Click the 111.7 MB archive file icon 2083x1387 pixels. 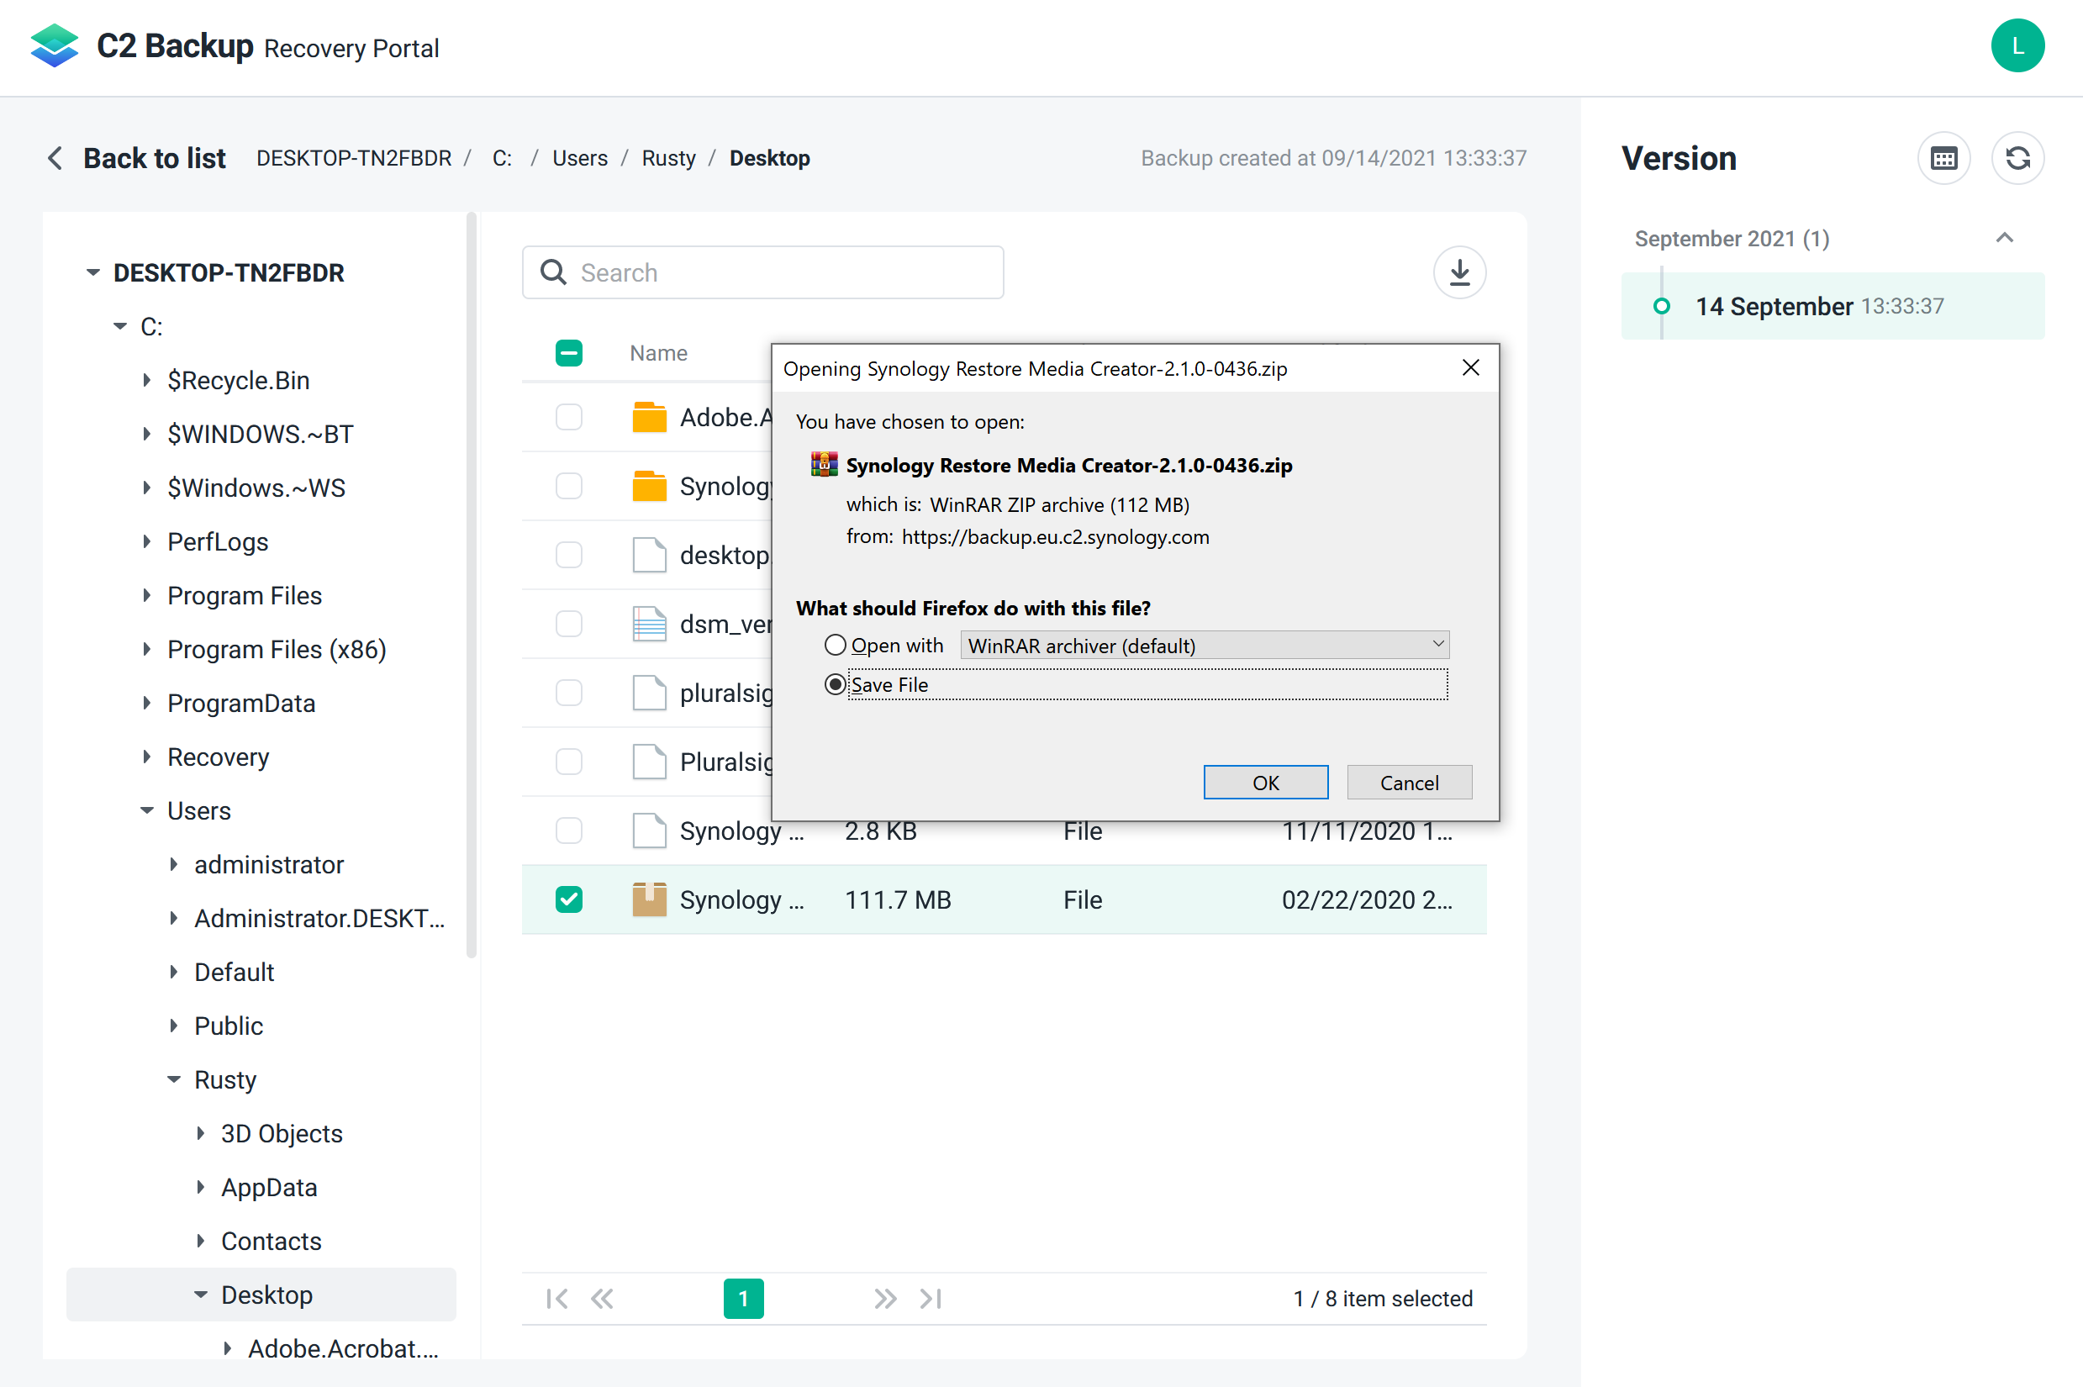tap(649, 899)
